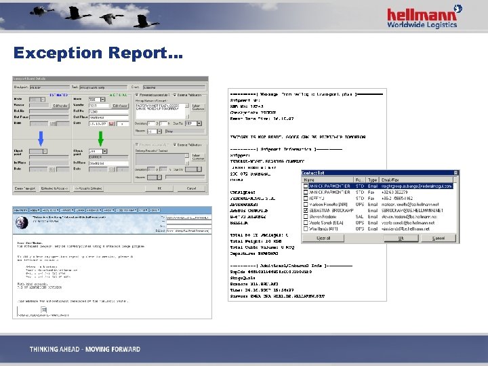Tick the JEFF YU contact checkbox
Viewport: 488px width, 366px height.
[x=306, y=198]
